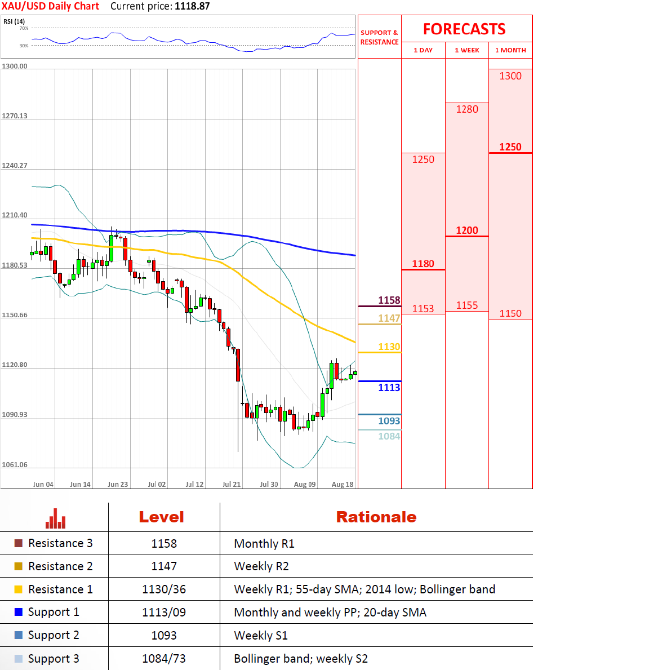Click the Support & Resistance column header
The width and height of the screenshot is (649, 670).
[x=379, y=37]
